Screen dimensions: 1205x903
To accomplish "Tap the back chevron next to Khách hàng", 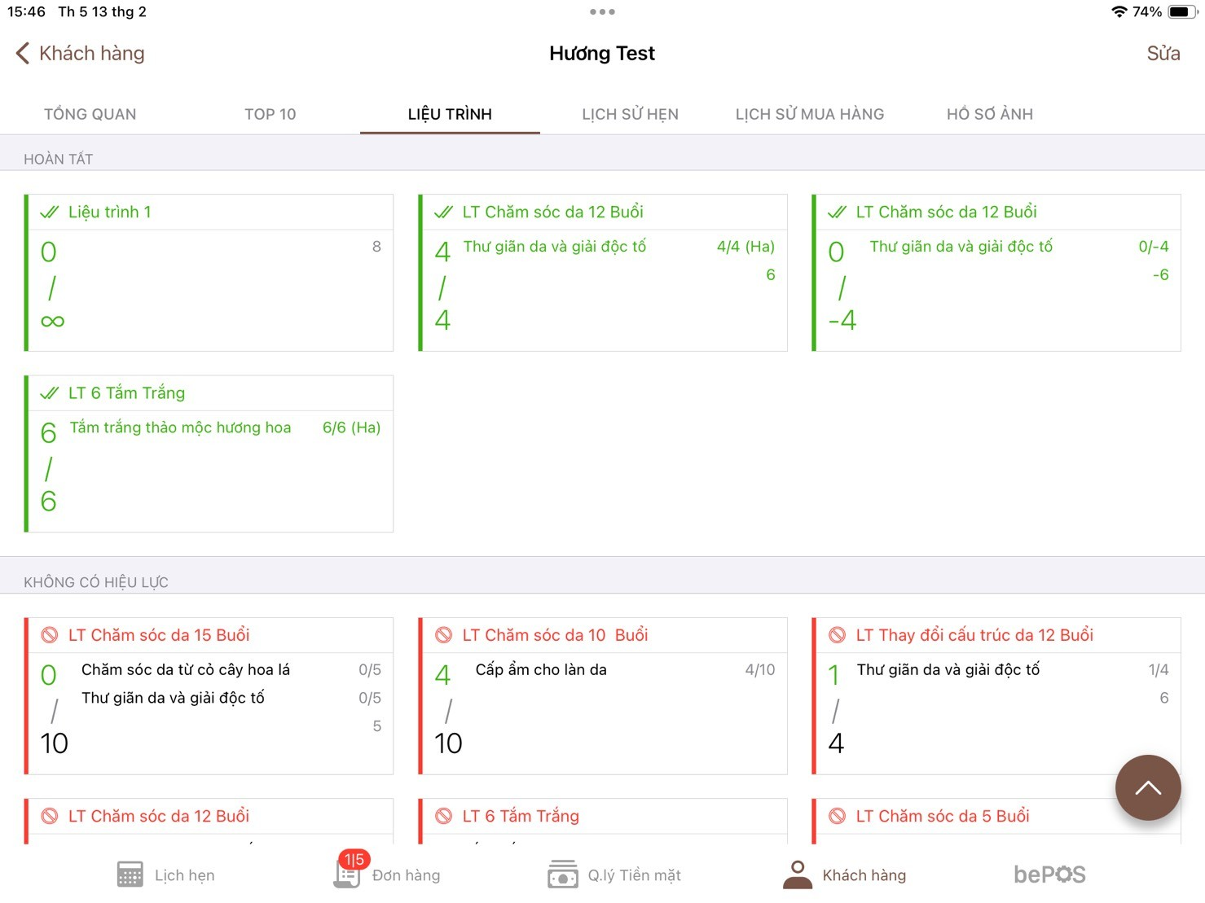I will (x=22, y=54).
